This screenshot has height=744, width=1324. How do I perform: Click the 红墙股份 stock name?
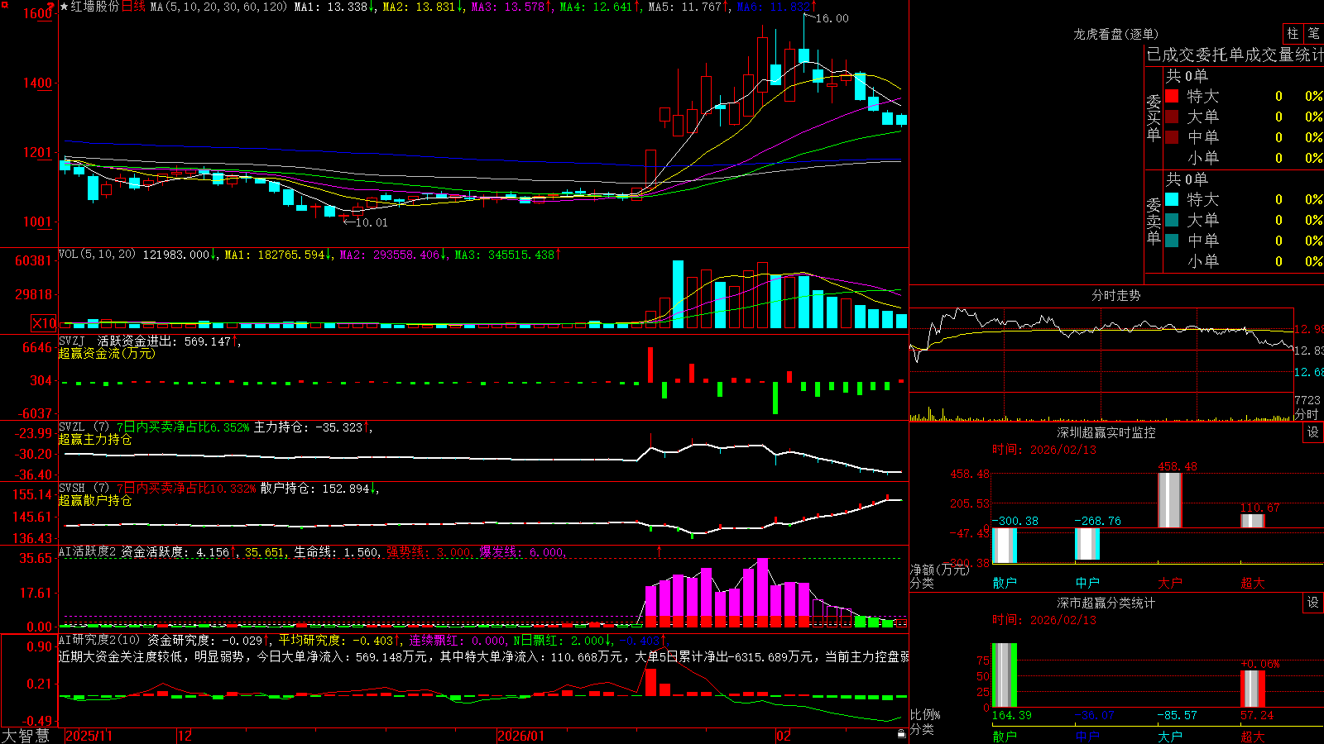(95, 7)
